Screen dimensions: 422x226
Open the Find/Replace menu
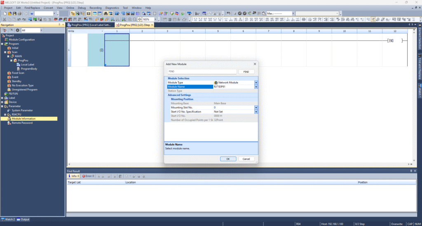(x=32, y=8)
